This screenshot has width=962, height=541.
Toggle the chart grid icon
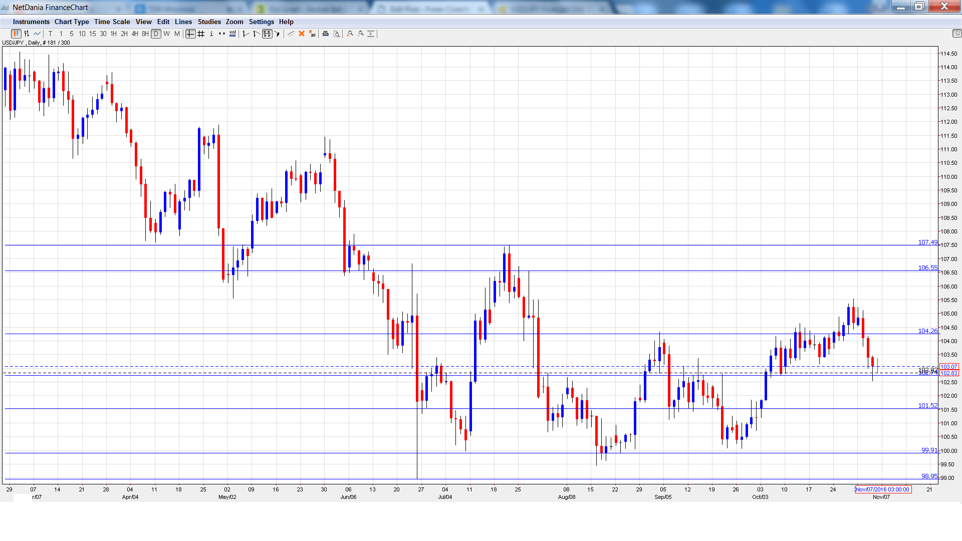201,34
